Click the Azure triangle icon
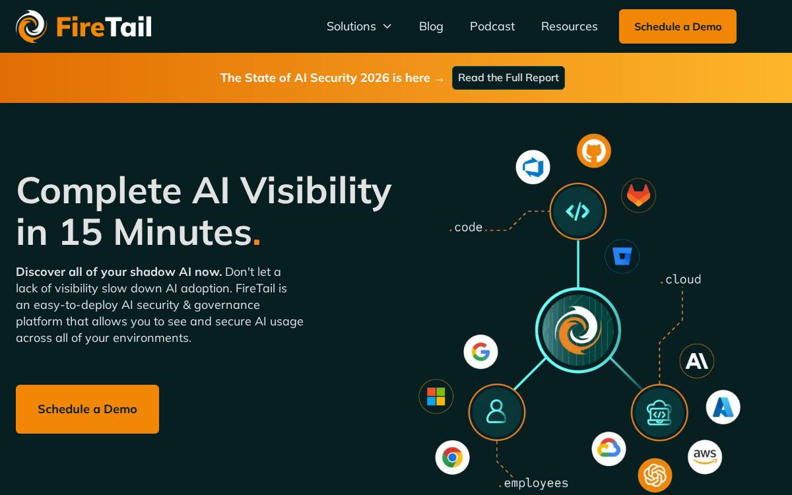This screenshot has width=792, height=495. tap(723, 407)
